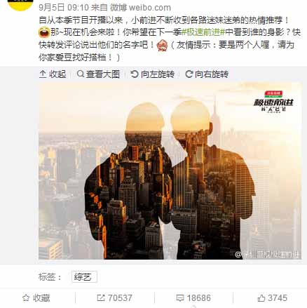
Task: Click the magnifier icon for 查看大图
Action: point(81,74)
